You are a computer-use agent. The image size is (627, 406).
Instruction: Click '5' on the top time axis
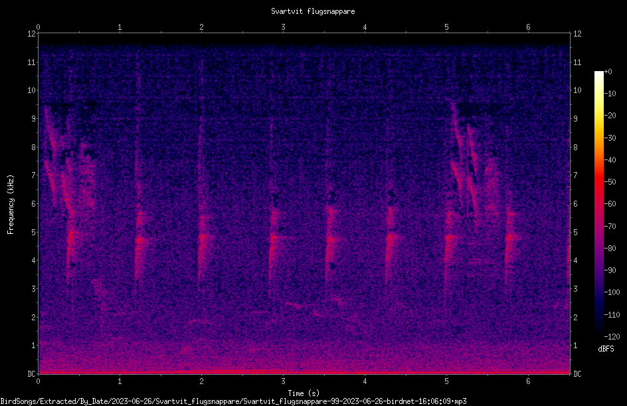coord(446,27)
